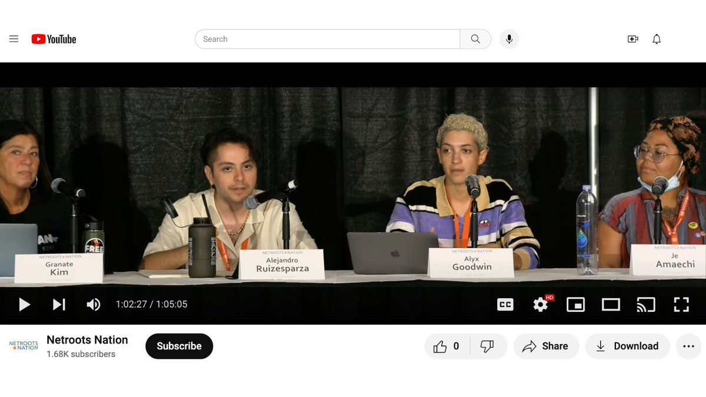
Task: Switch to miniplayer mode
Action: pyautogui.click(x=575, y=304)
